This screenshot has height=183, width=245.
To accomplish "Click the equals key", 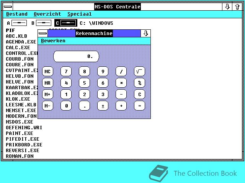I will coord(139,106).
